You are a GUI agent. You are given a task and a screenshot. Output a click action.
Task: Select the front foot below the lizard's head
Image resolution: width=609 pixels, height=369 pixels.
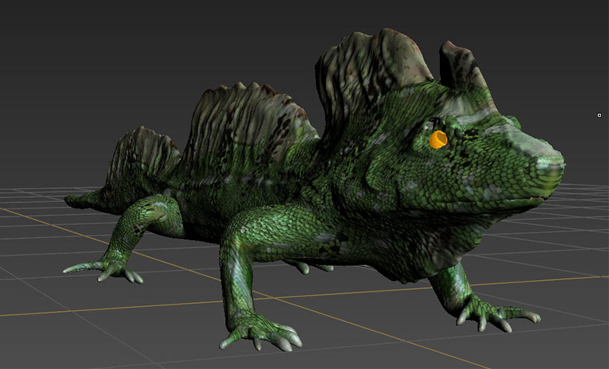[x=494, y=313]
